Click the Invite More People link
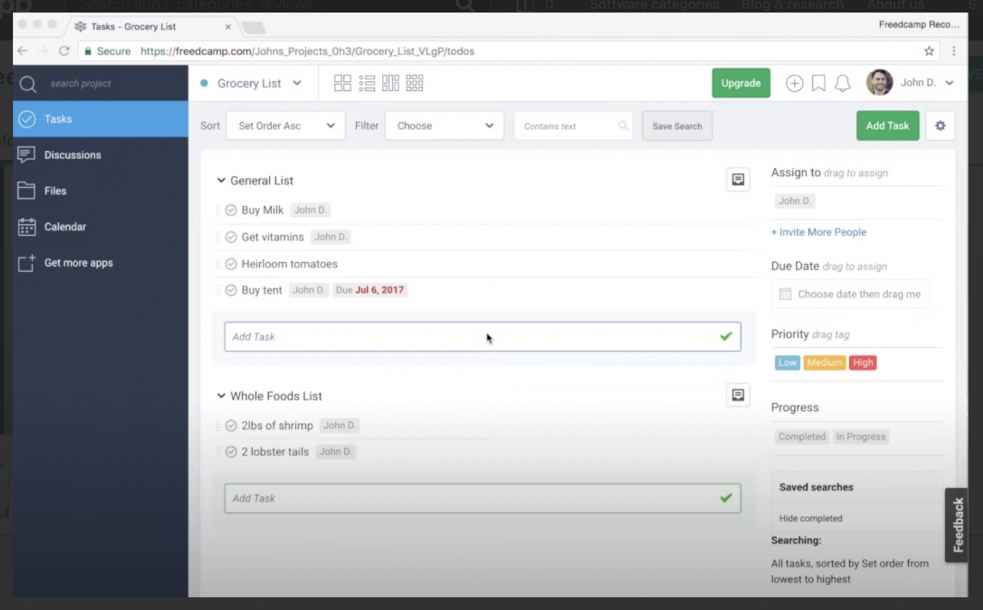Screen dimensions: 983x610 [x=819, y=232]
